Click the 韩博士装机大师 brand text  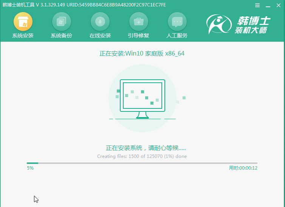[x=252, y=25]
